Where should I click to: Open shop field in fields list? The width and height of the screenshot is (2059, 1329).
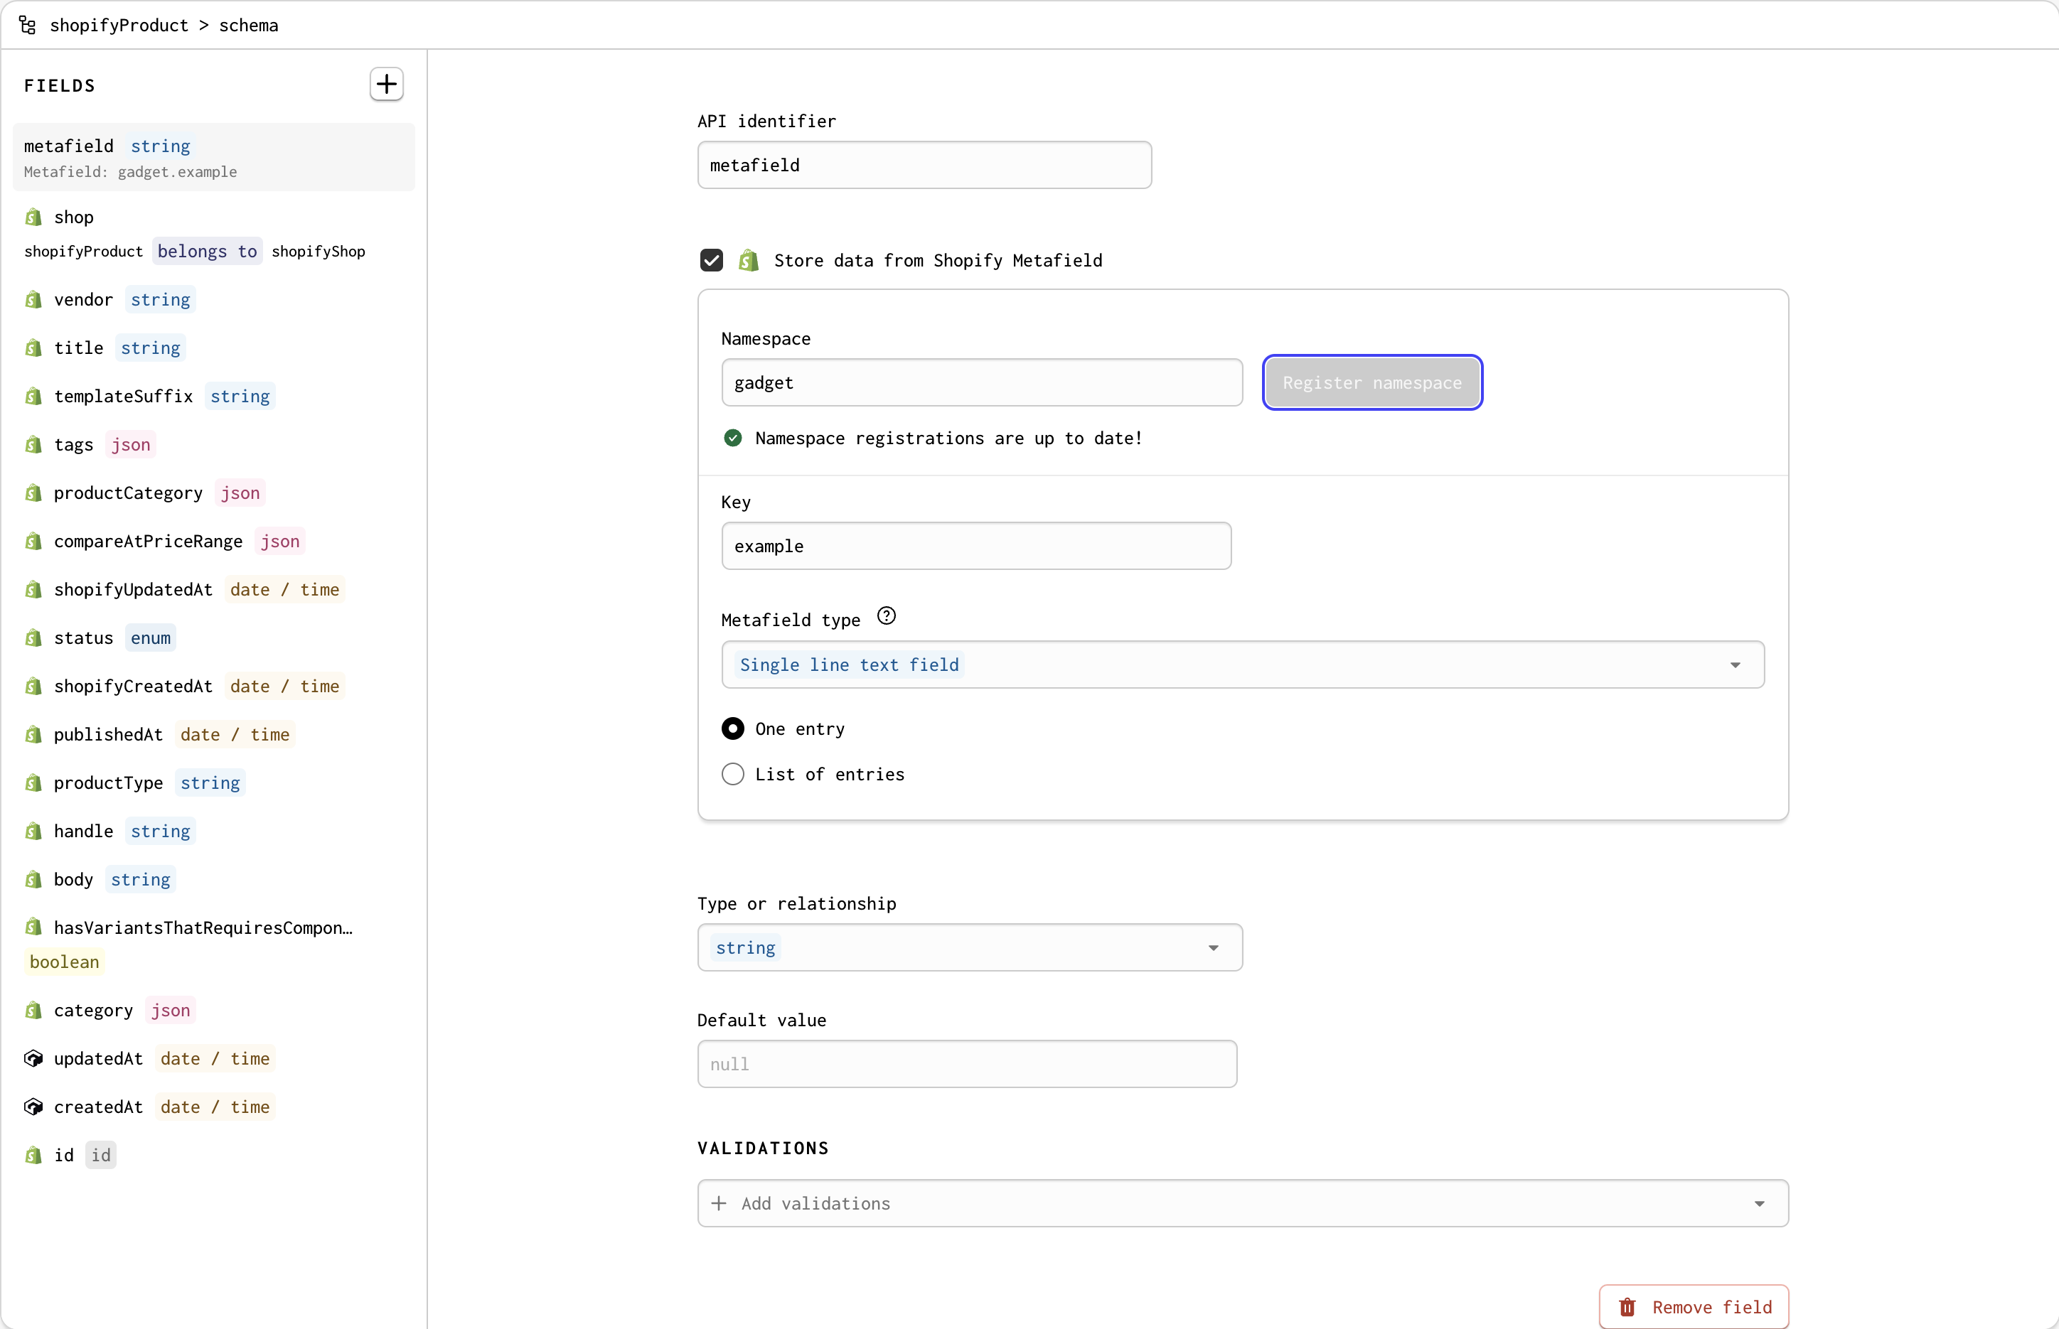pos(213,234)
